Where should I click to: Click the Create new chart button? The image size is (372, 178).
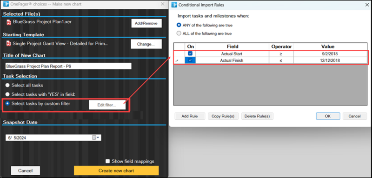pos(116,171)
